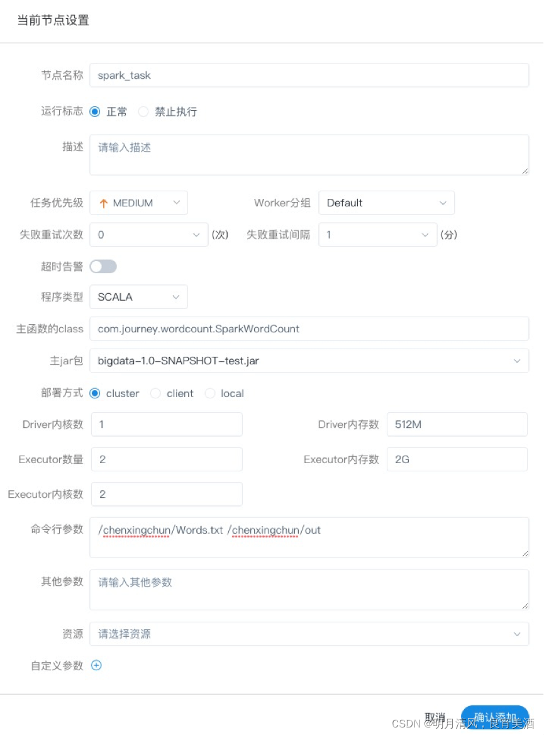Click the 节点名称 input field
Viewport: 544px width, 735px height.
click(309, 75)
